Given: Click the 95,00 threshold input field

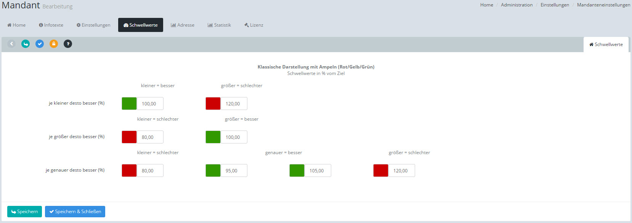Looking at the screenshot, I should pos(234,170).
